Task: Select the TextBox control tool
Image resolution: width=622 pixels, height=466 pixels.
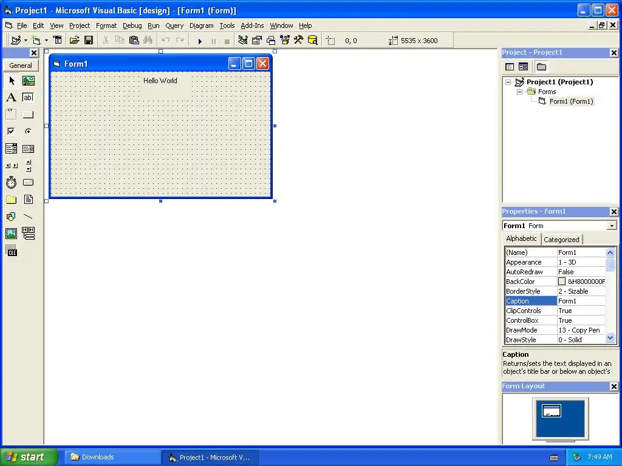Action: click(28, 98)
